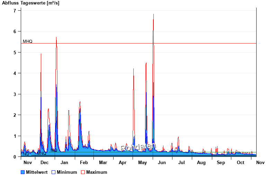Click the Rohdaten watermark text

pos(138,148)
